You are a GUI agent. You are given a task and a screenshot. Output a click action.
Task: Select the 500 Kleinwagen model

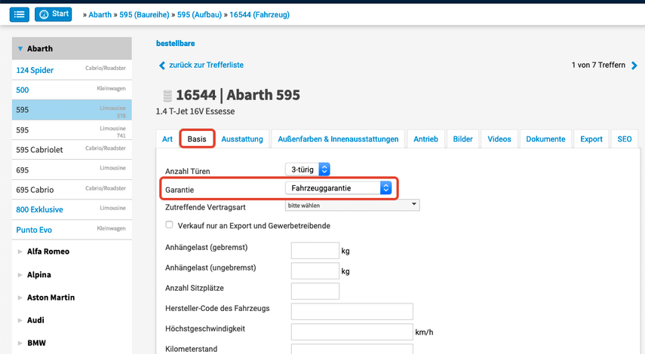coord(72,90)
